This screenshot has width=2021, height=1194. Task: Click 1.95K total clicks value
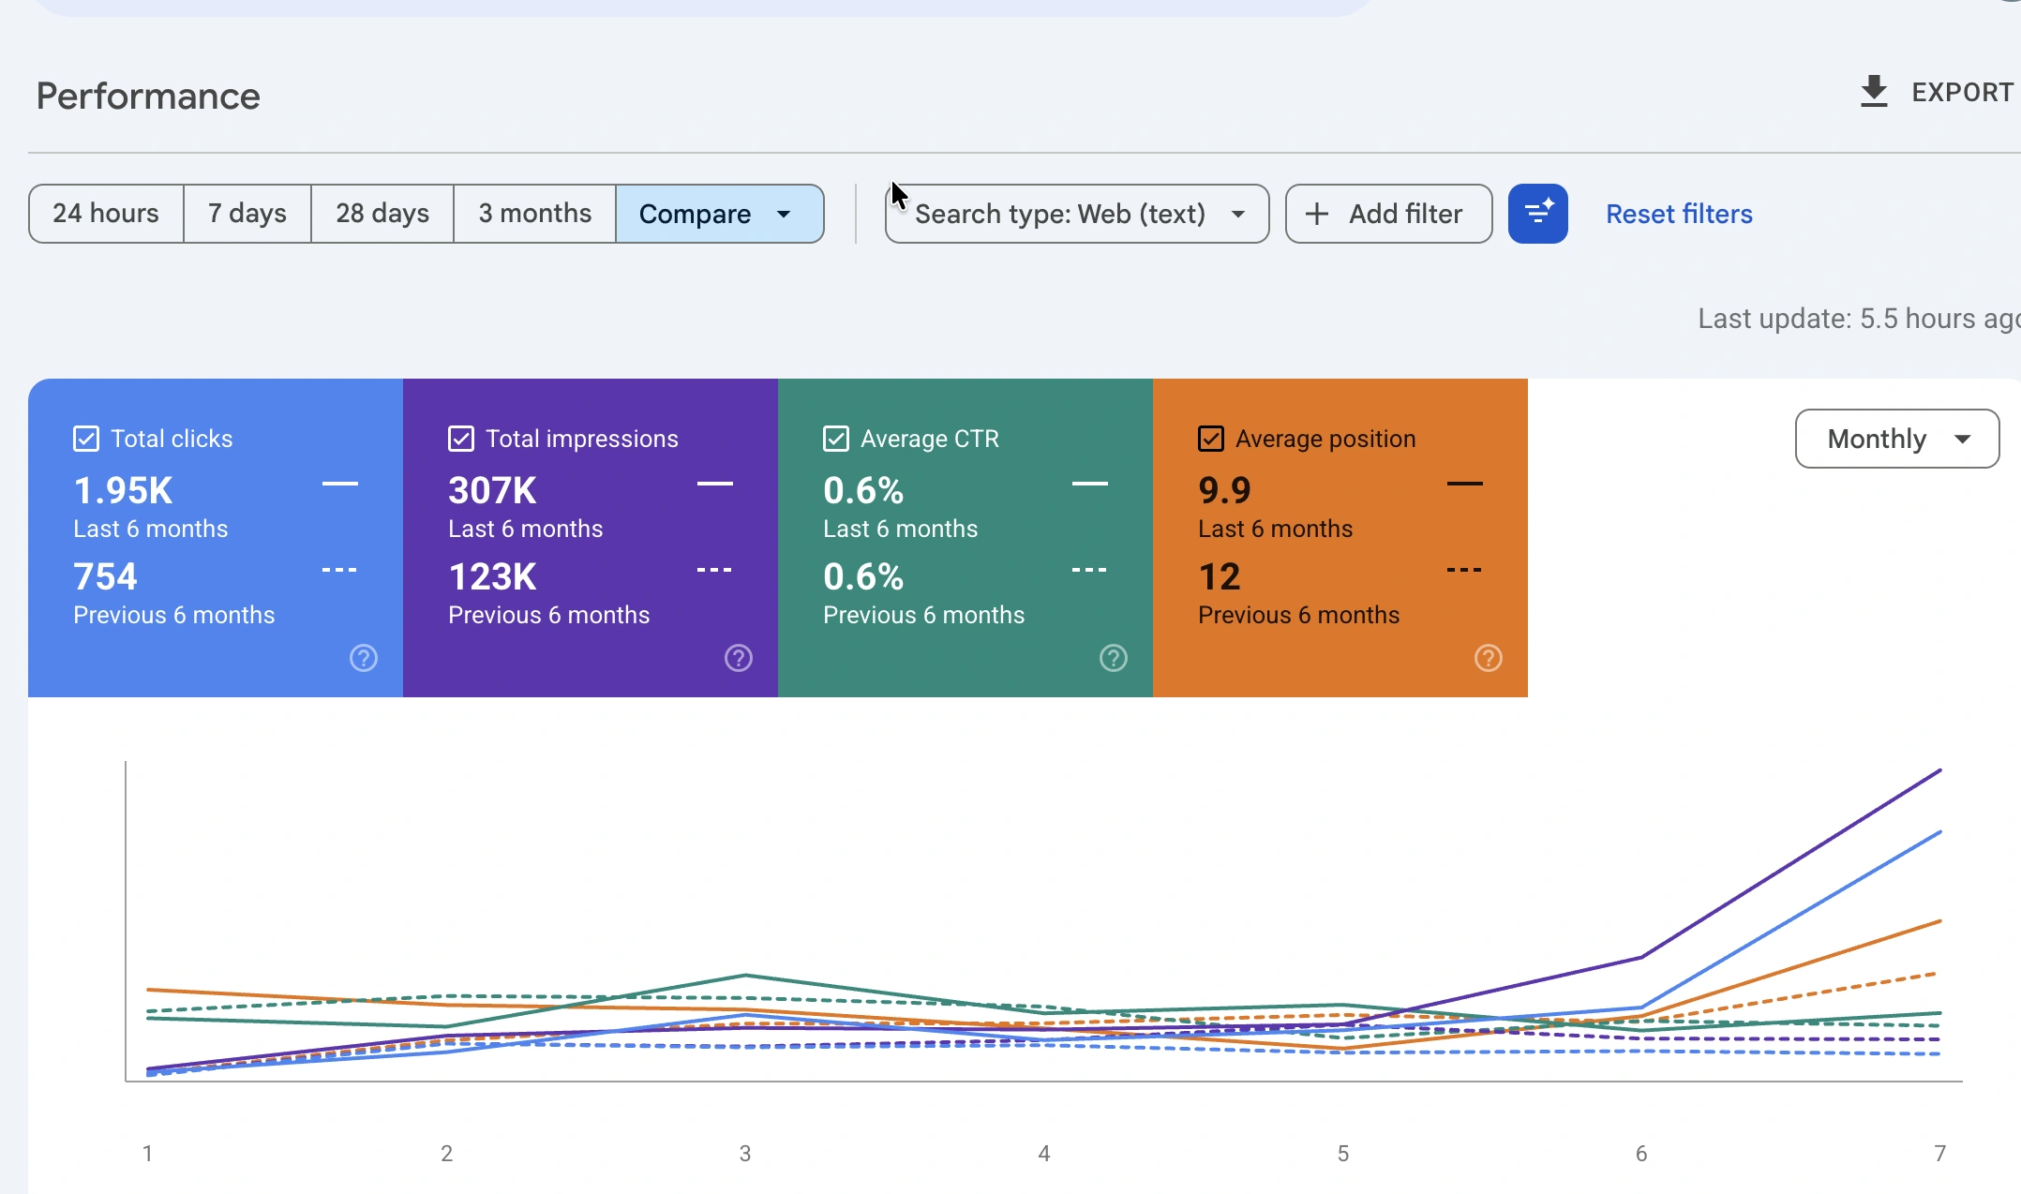[x=124, y=490]
